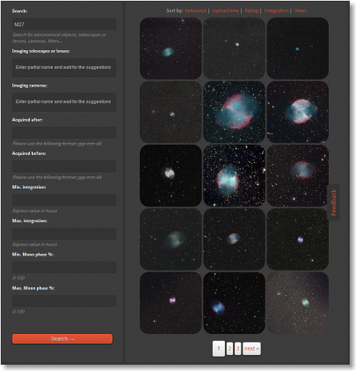Sort results by Integration
The height and width of the screenshot is (371, 356).
click(x=276, y=11)
